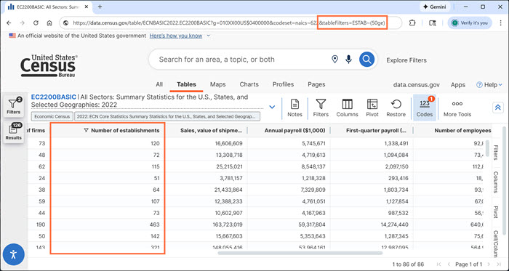Open Chrome three-dot menu

(x=501, y=23)
